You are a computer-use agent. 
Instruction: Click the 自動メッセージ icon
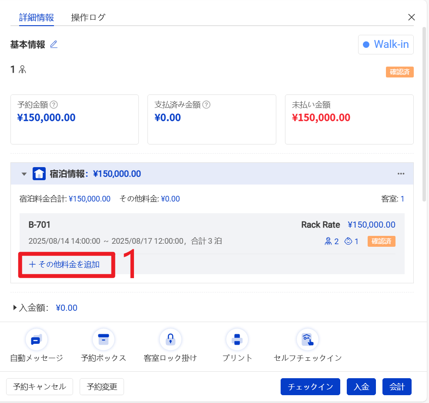[x=37, y=339]
